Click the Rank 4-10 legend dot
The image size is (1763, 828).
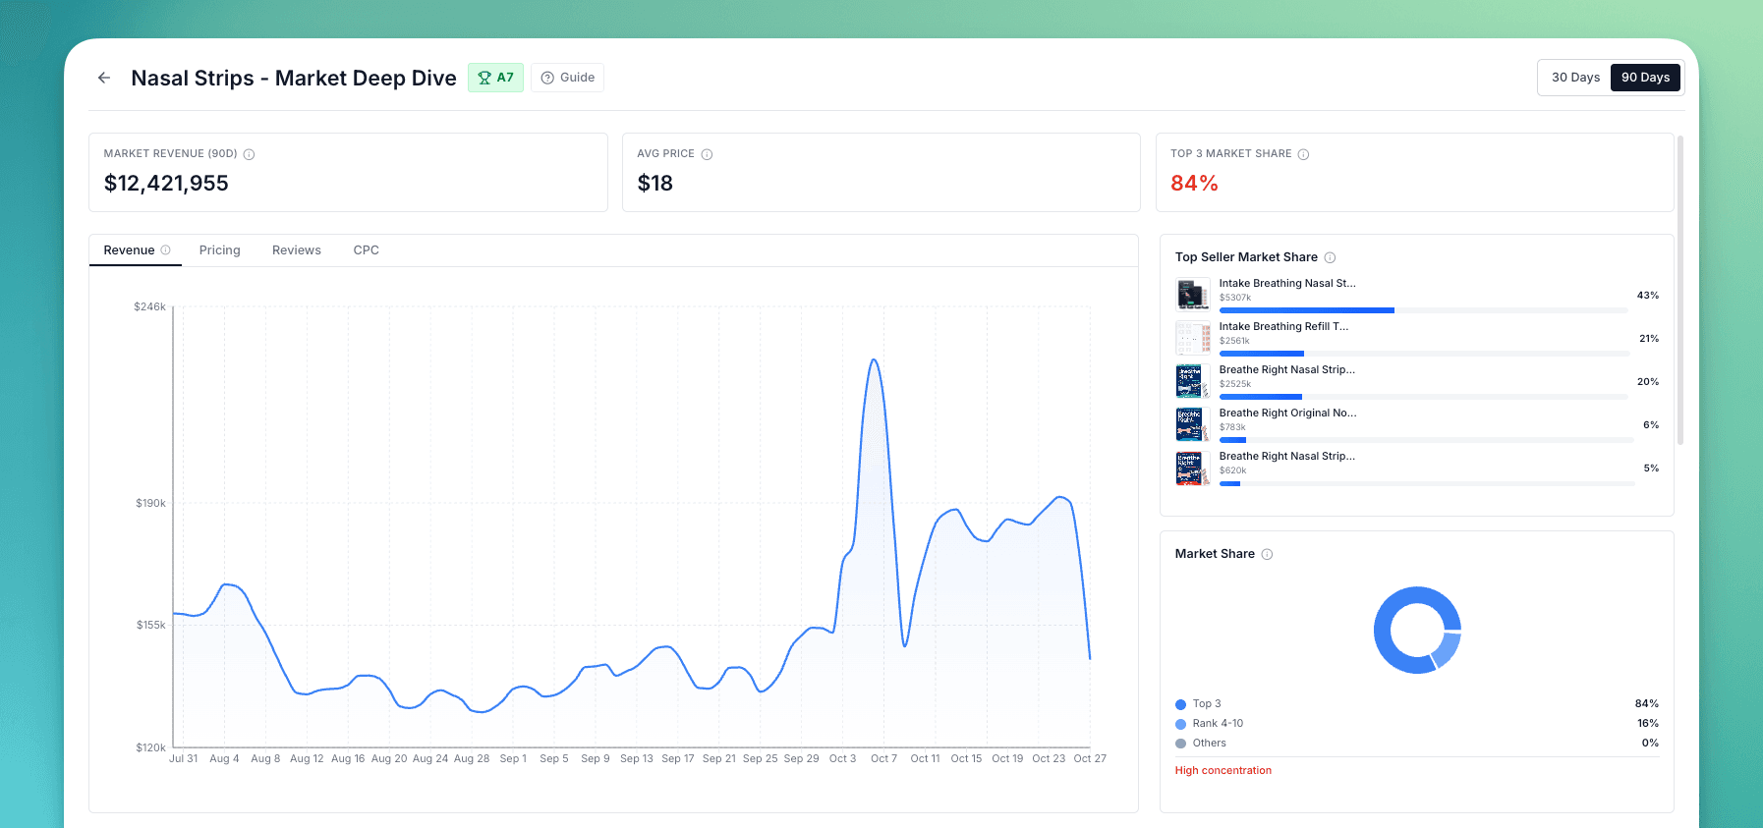tap(1181, 724)
